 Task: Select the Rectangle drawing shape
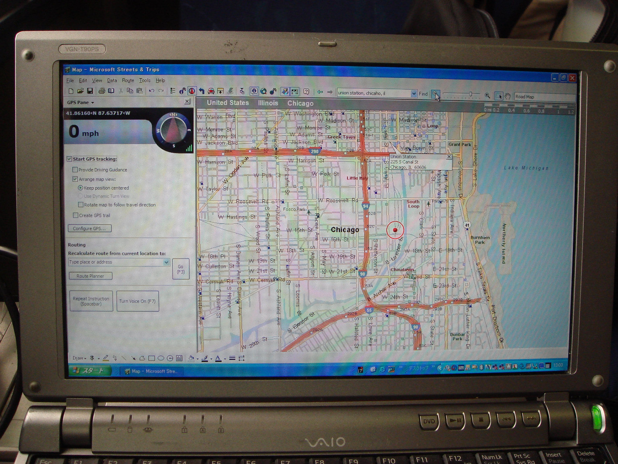(x=151, y=358)
